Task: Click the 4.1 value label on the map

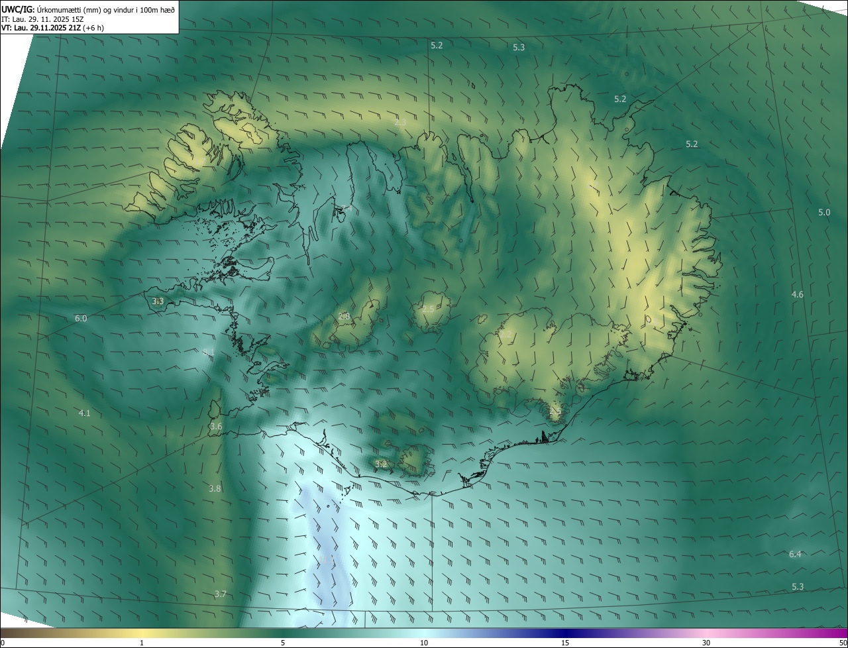Action: [84, 413]
